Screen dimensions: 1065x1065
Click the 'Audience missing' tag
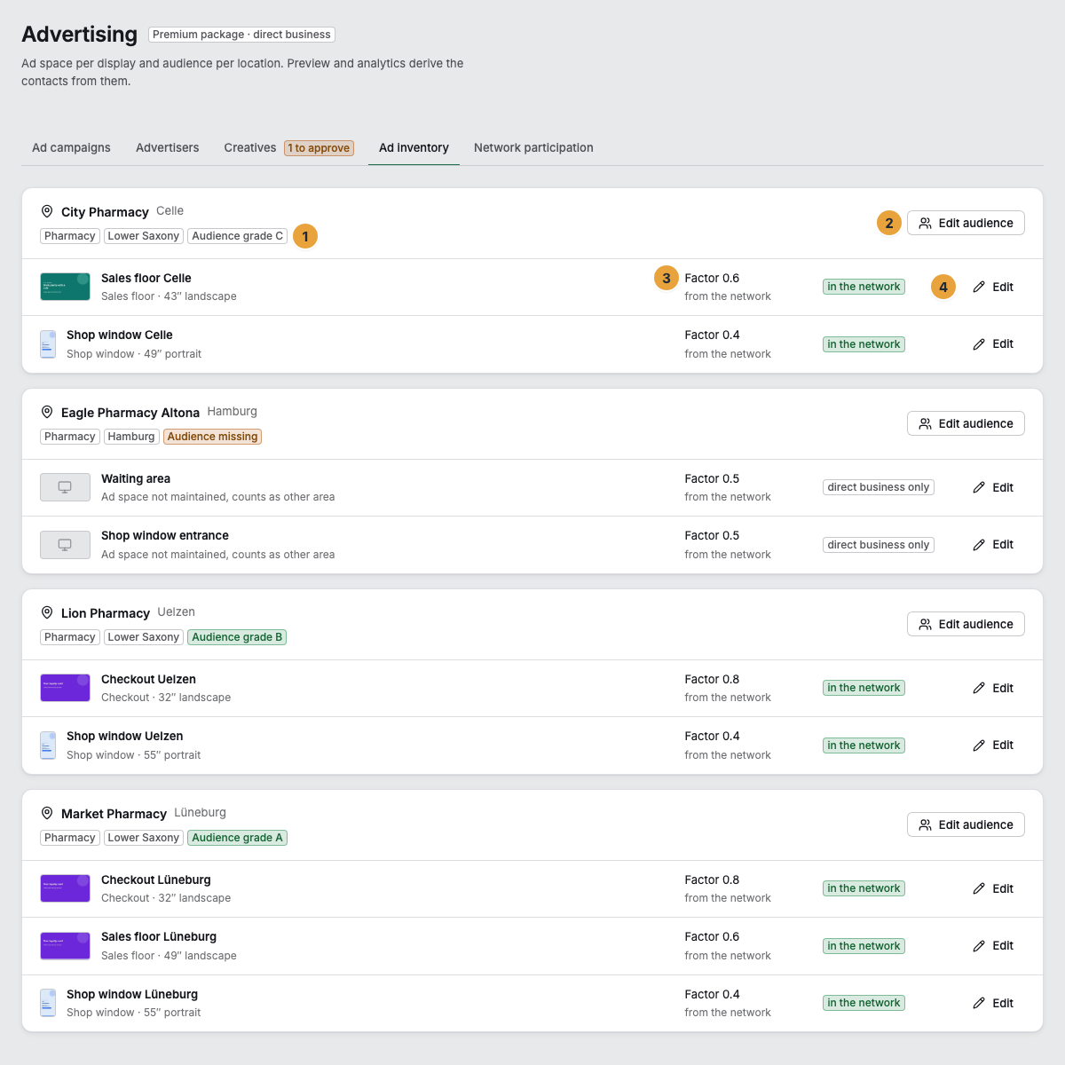click(x=212, y=437)
